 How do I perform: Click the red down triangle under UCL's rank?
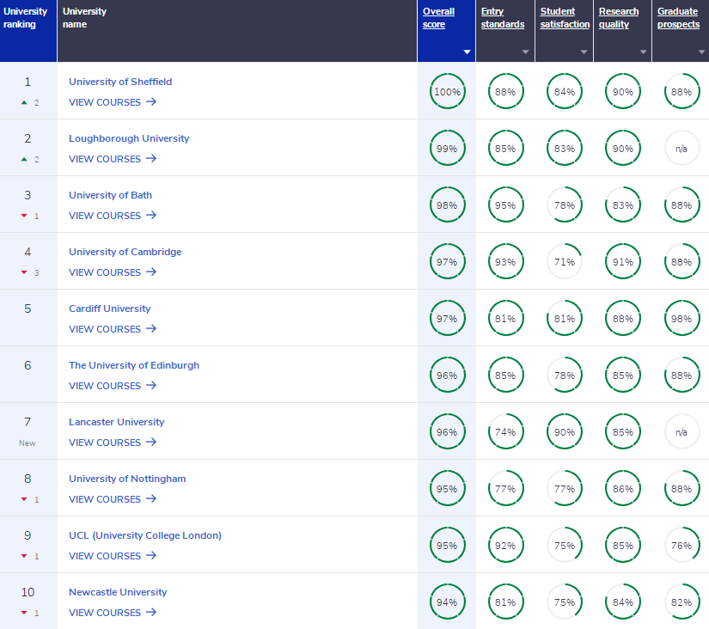tap(24, 556)
